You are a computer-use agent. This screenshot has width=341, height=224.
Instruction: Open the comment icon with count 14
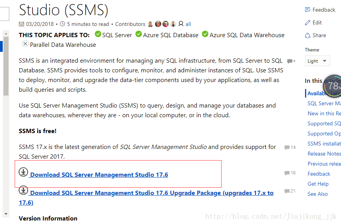click(x=287, y=147)
